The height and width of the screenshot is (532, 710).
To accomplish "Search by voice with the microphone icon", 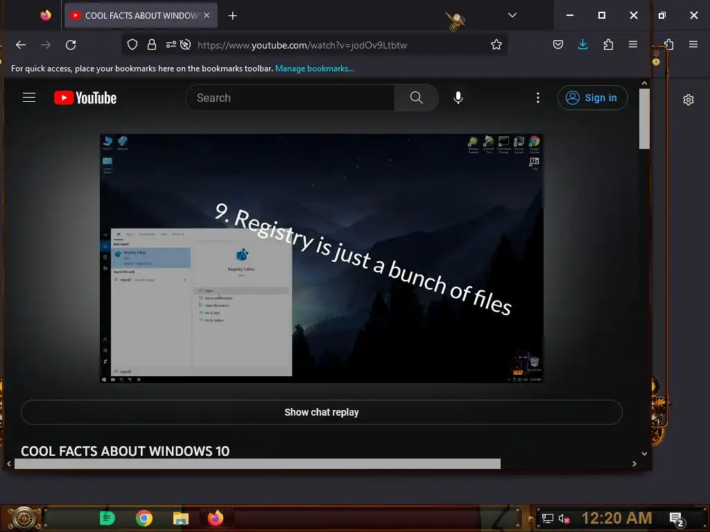I will point(458,98).
